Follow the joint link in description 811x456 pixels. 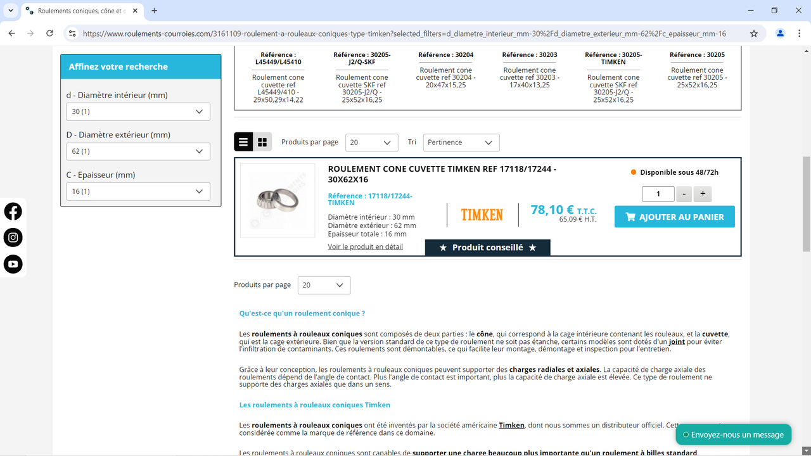coord(677,341)
